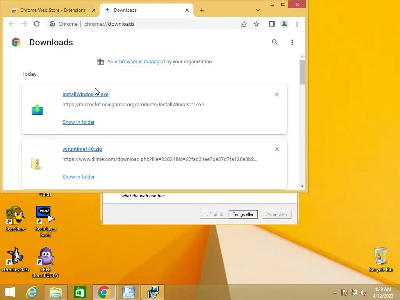Close the Downloads tab
Image resolution: width=400 pixels, height=300 pixels.
[187, 10]
